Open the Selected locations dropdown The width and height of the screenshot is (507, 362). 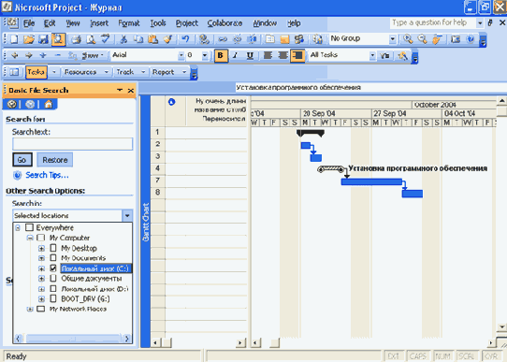pos(127,215)
